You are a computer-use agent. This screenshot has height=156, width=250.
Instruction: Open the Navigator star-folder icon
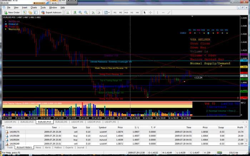(x=30, y=12)
